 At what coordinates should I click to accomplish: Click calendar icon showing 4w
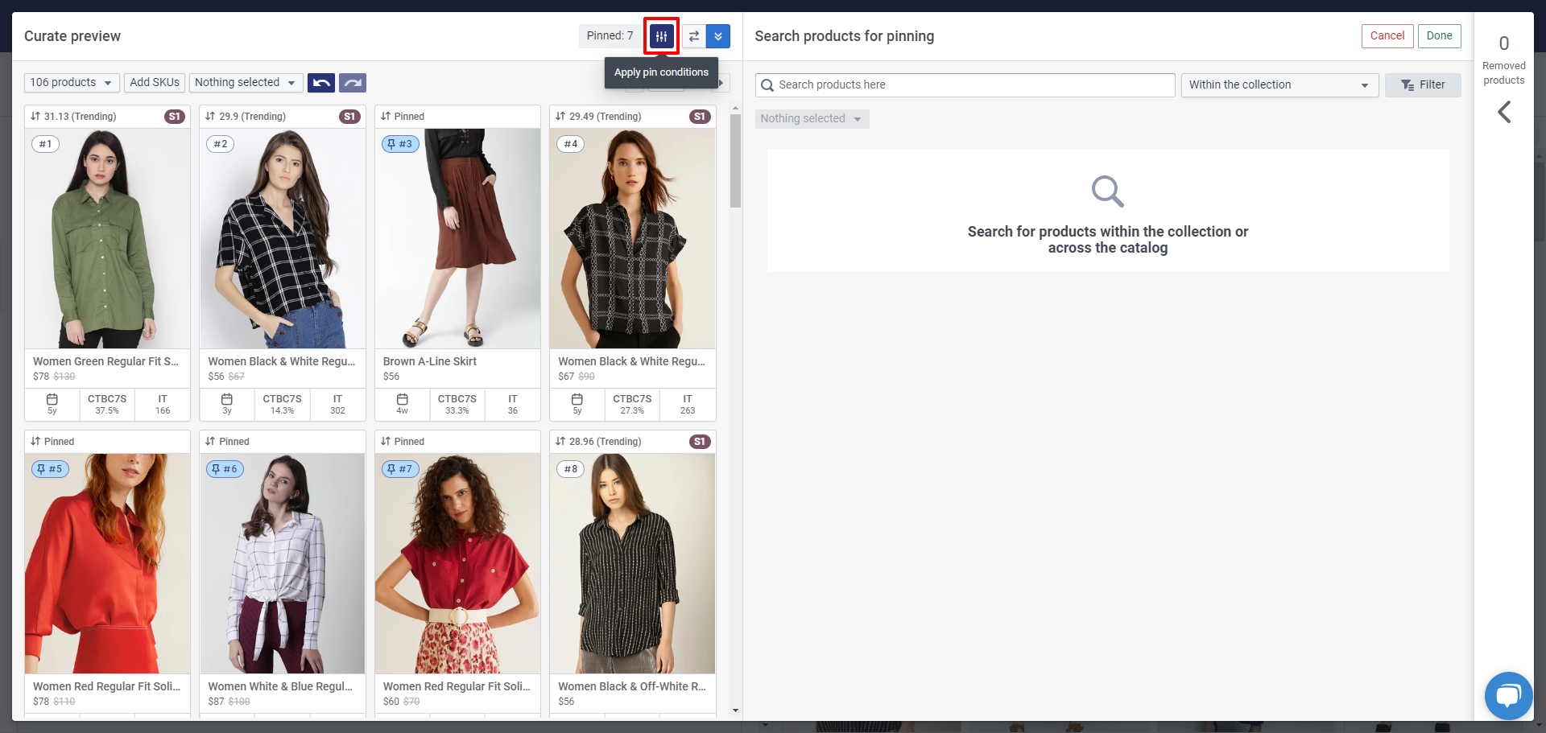[x=403, y=400]
